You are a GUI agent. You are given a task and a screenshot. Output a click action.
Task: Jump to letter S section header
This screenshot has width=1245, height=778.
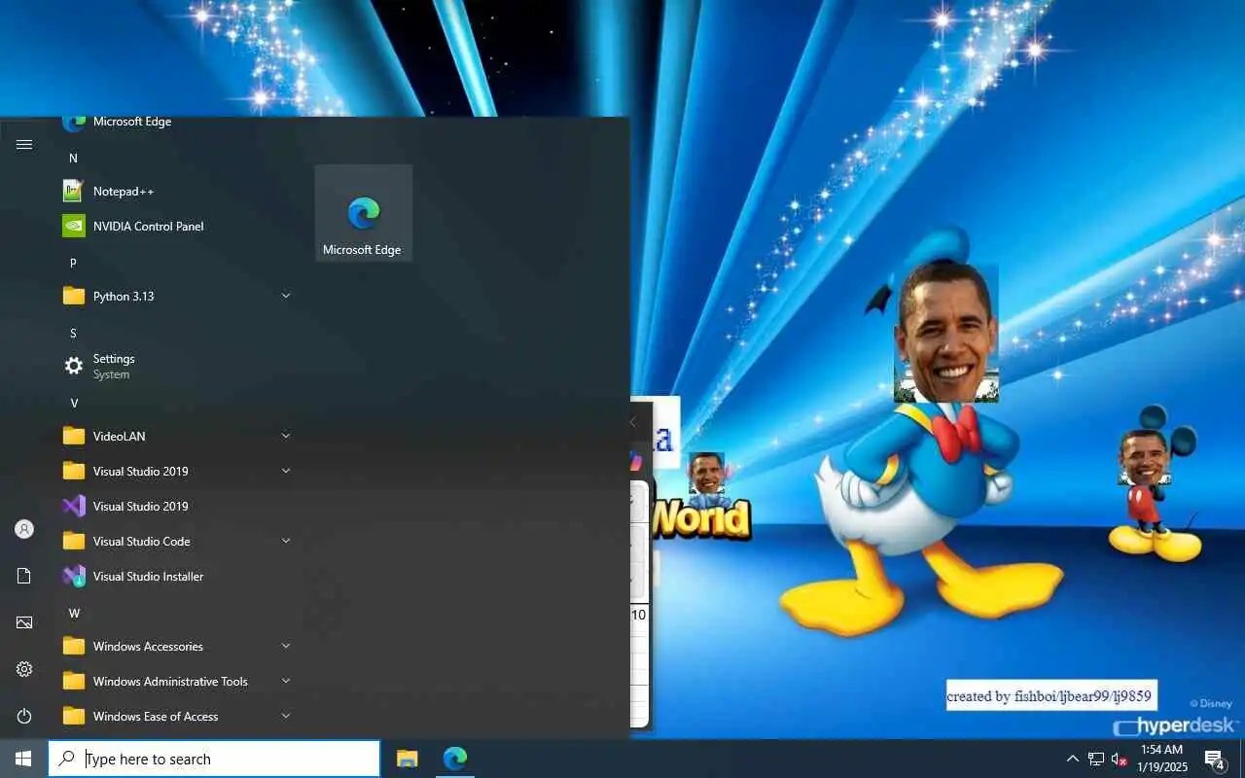coord(73,333)
